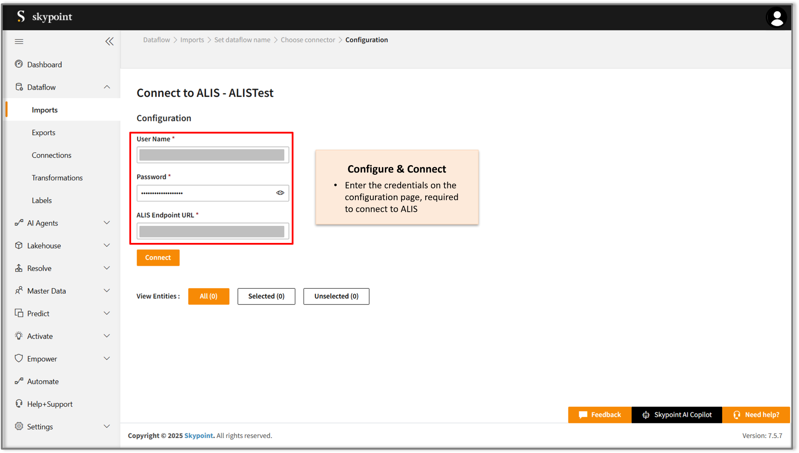
Task: Toggle password visibility eye icon
Action: 280,193
